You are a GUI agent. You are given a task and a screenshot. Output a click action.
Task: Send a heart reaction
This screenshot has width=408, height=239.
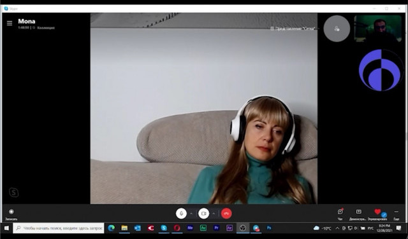(377, 214)
